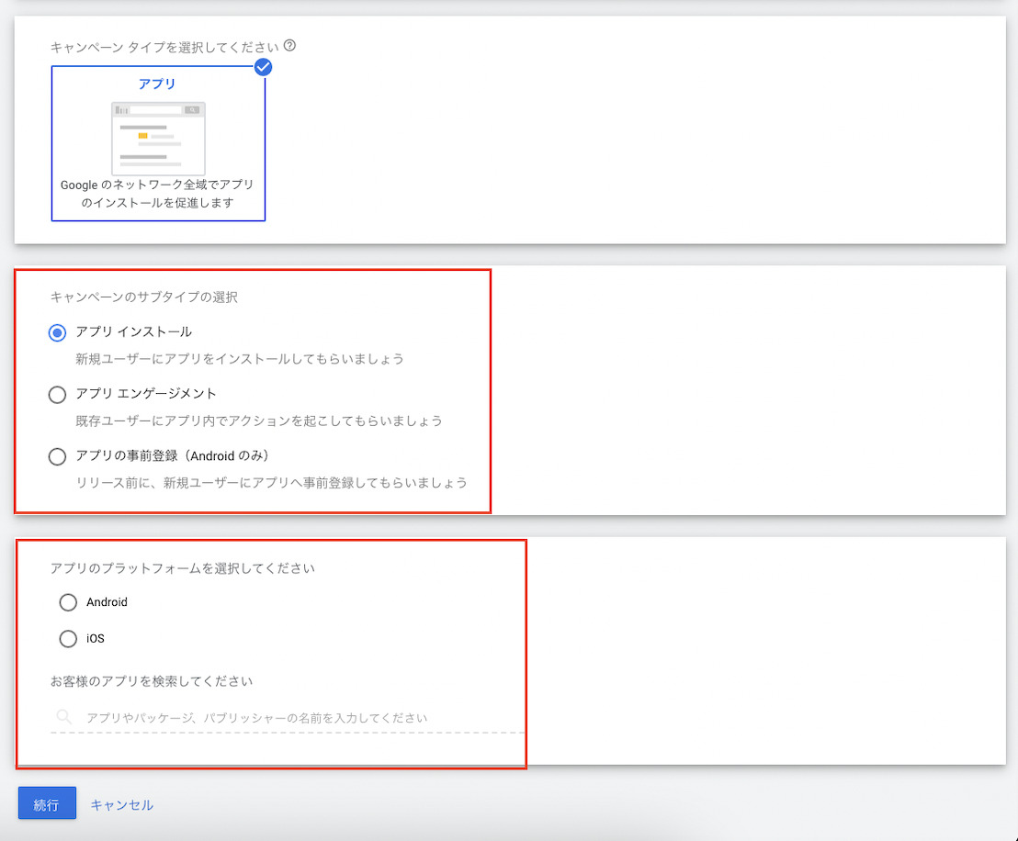Viewport: 1018px width, 841px height.
Task: Click the help icon beside campaign type heading
Action: pyautogui.click(x=290, y=45)
